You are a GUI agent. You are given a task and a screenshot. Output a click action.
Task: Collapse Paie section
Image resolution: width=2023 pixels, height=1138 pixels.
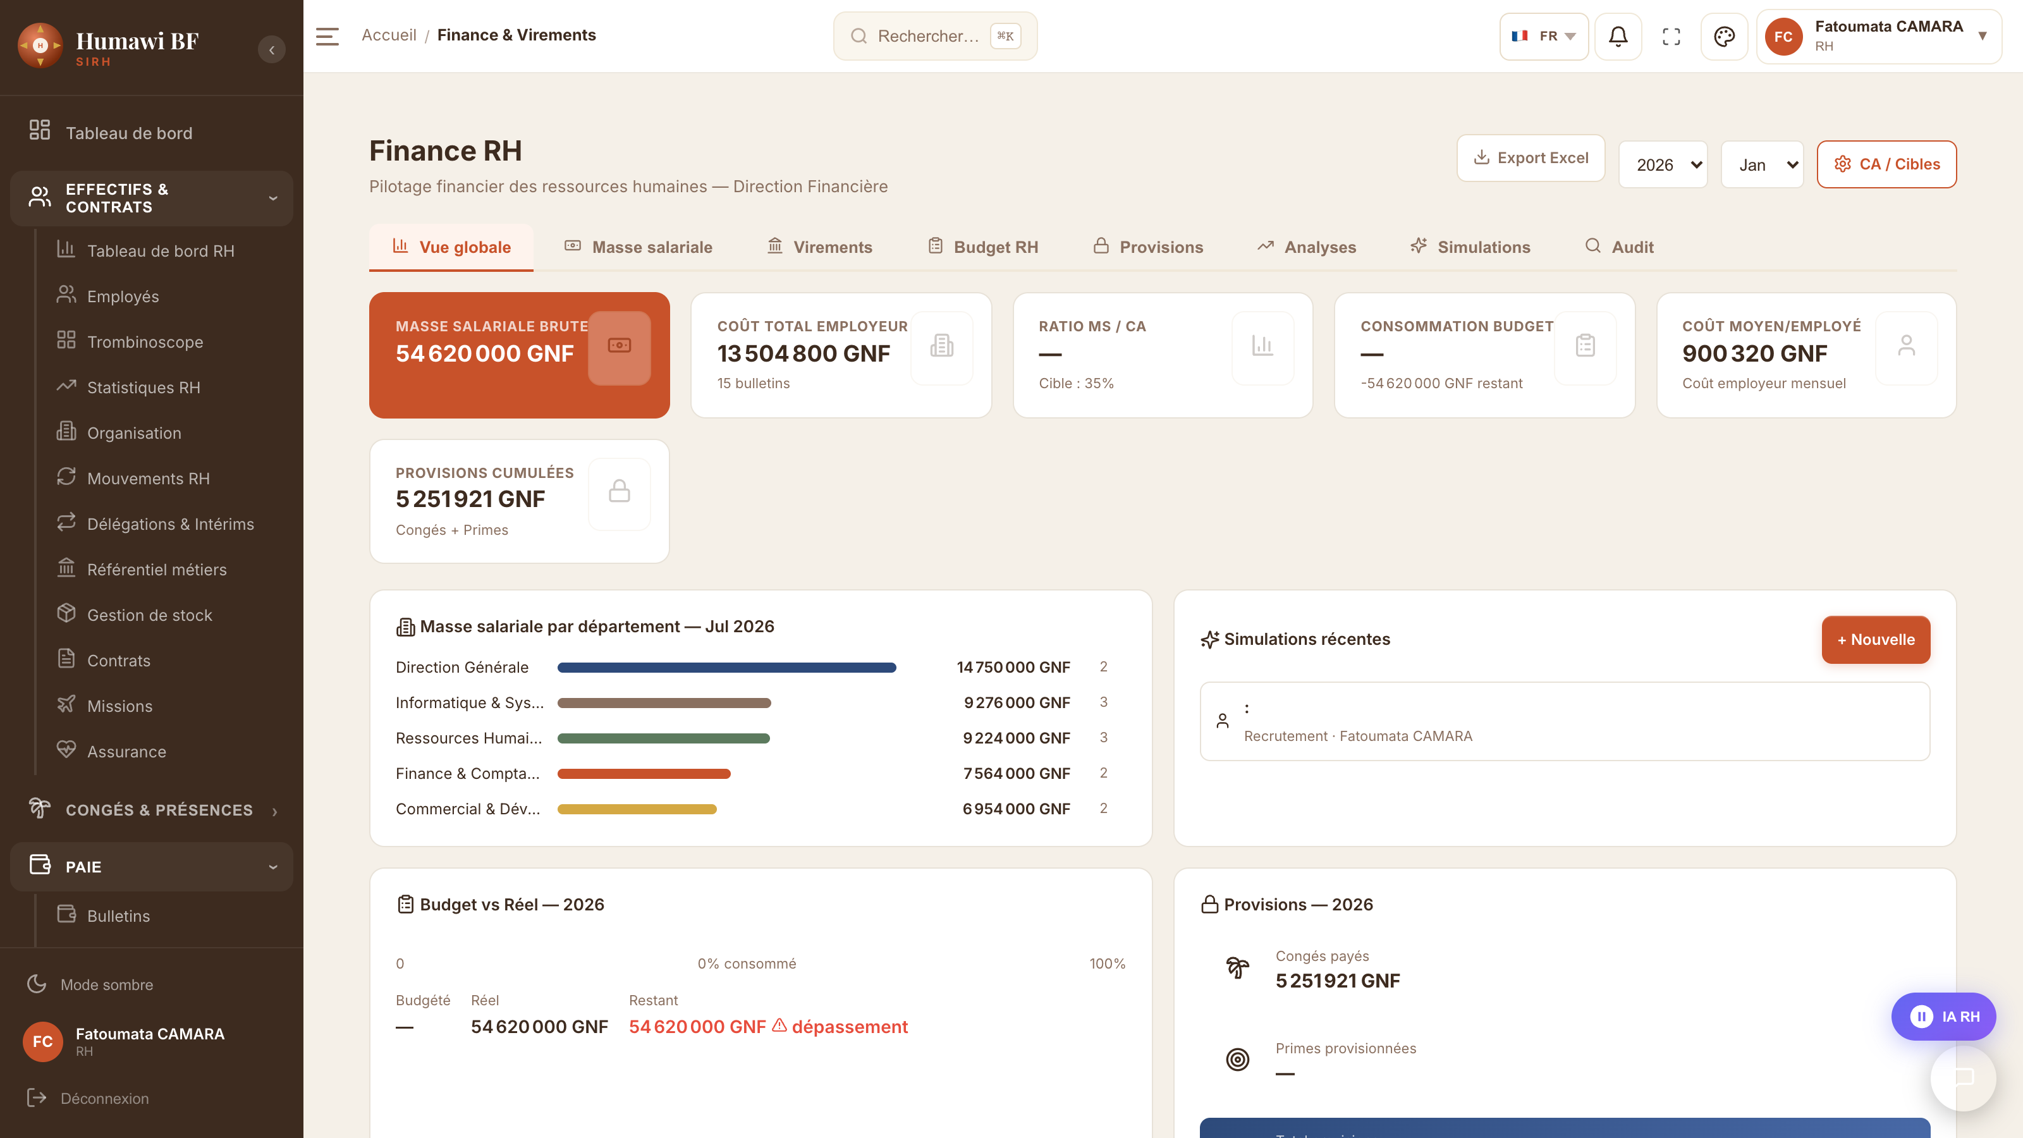(152, 866)
